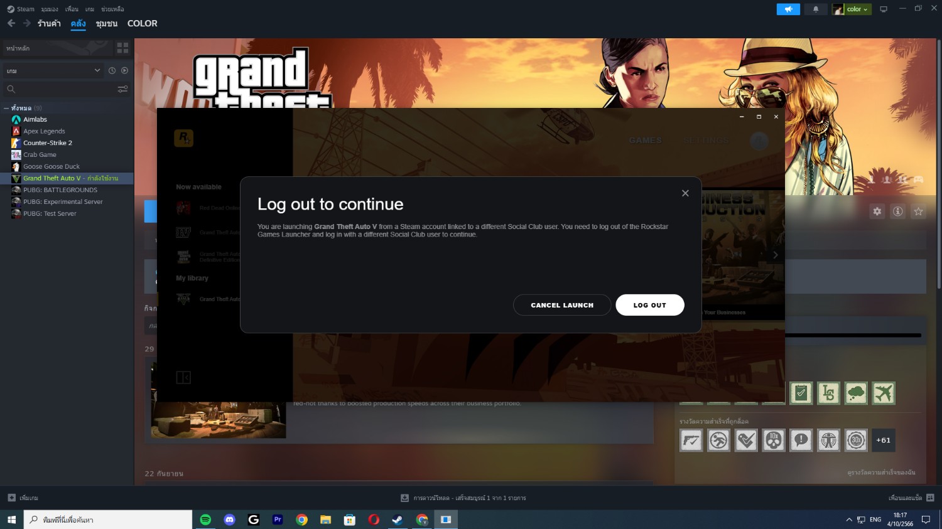Open the Steam menu in the menu bar
Screen dimensions: 942x529
[21, 9]
